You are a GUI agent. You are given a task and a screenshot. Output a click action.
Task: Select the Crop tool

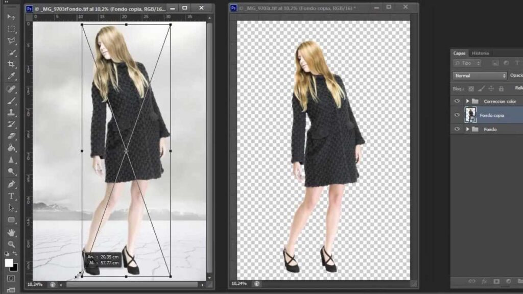coord(11,64)
